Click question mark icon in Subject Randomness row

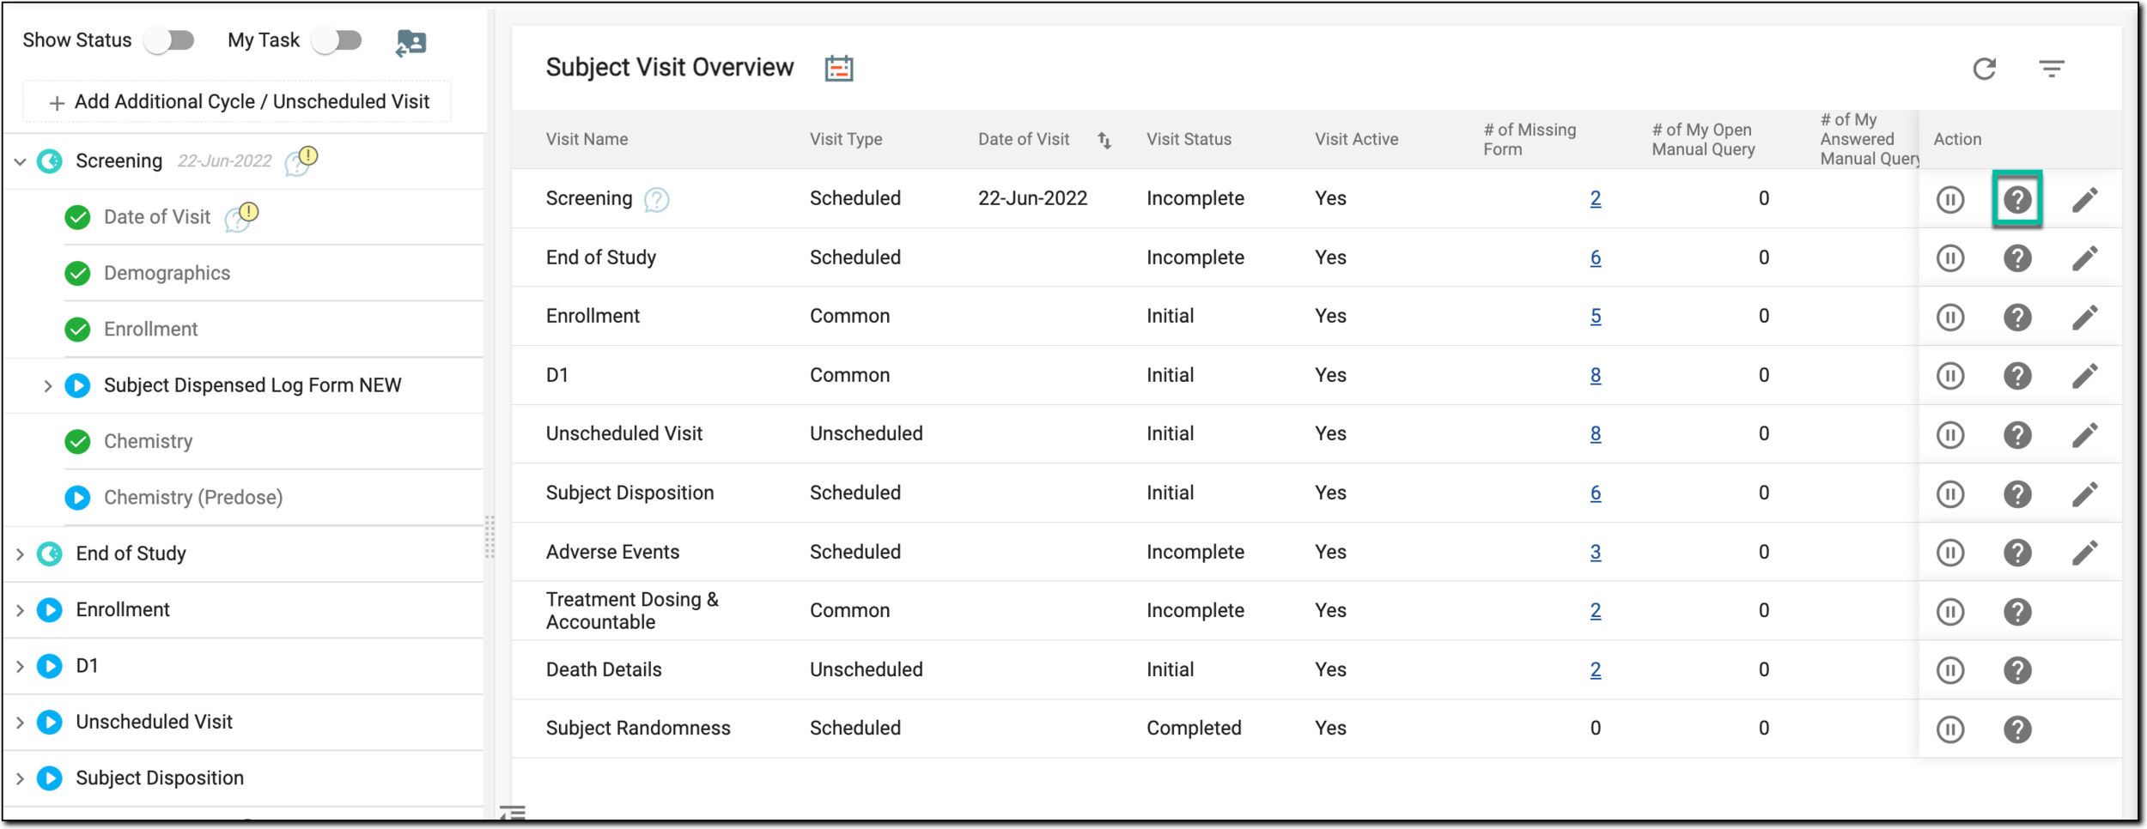tap(2016, 729)
